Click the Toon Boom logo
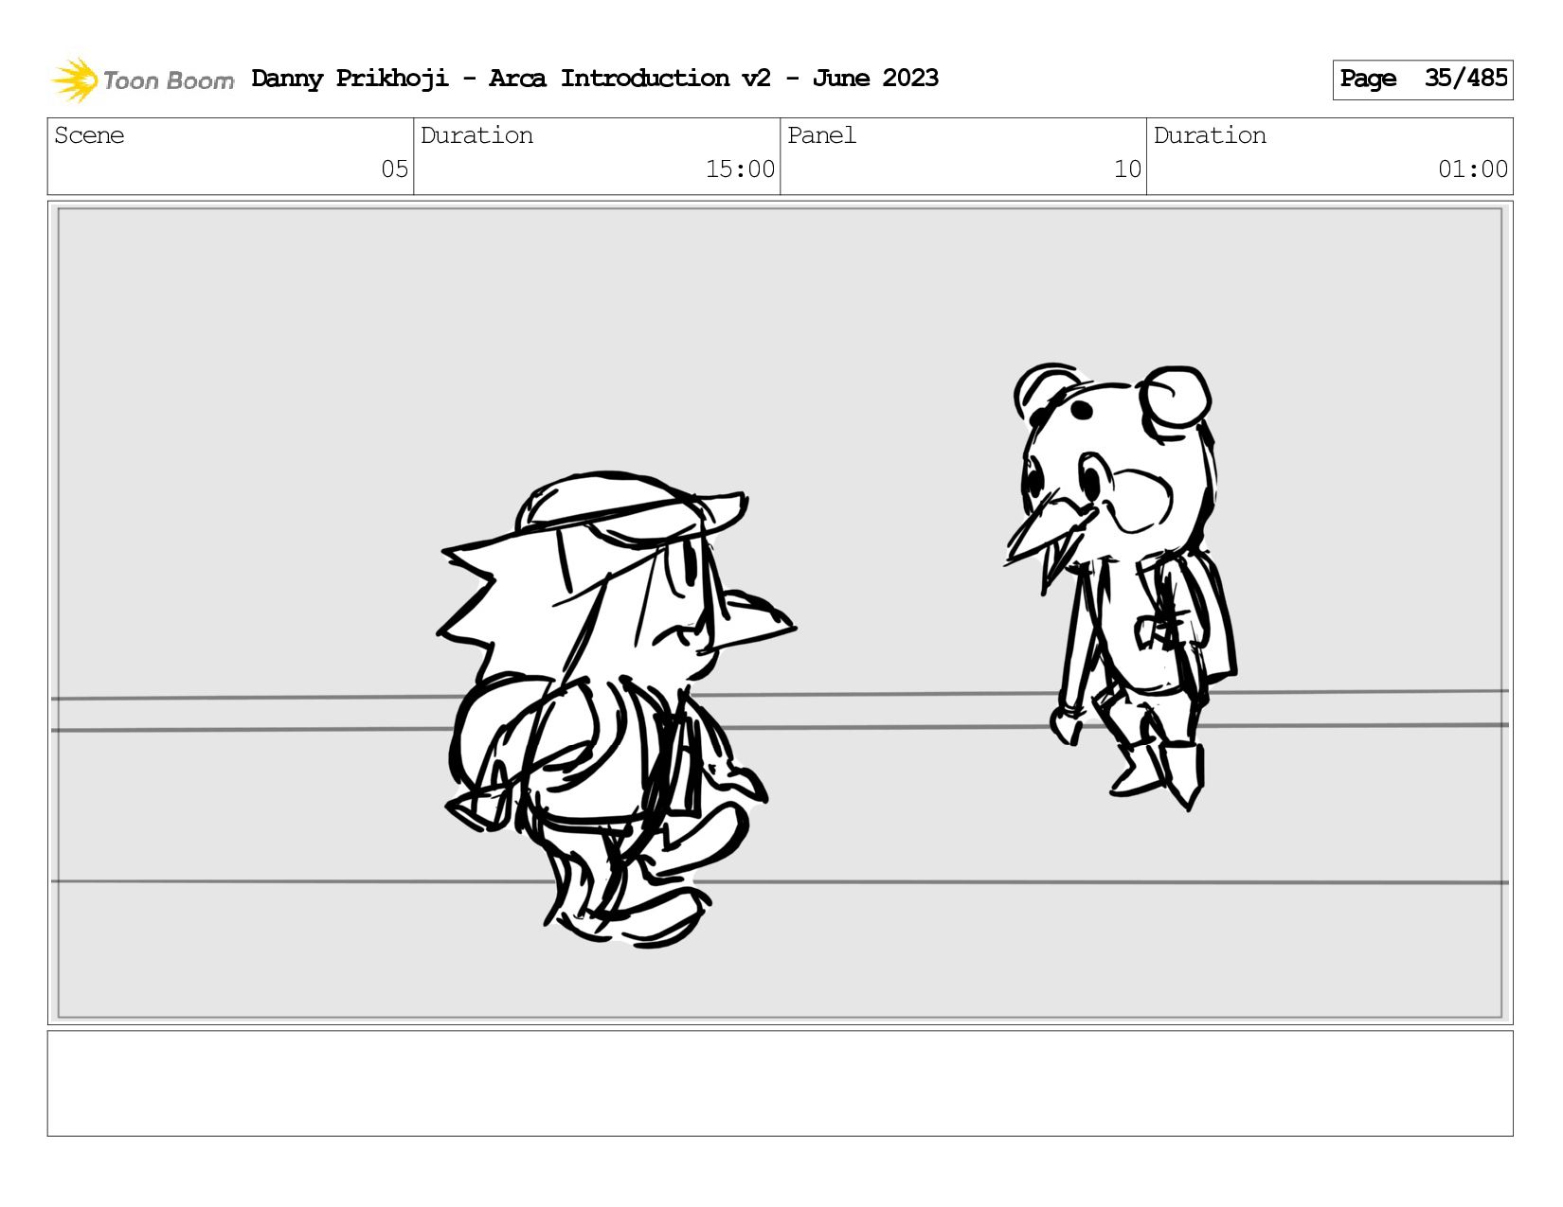This screenshot has height=1207, width=1563. tap(142, 80)
